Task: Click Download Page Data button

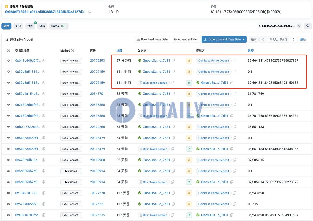Action: click(152, 39)
